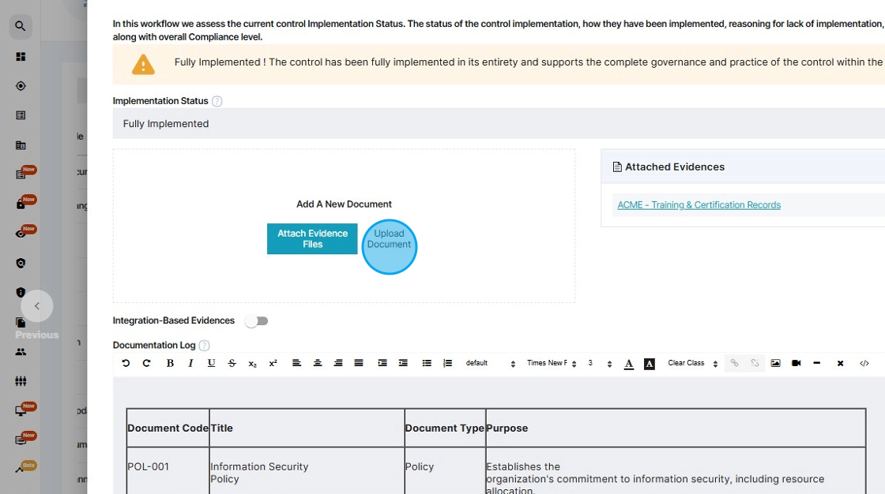Undo the last edit in Documentation Log
885x494 pixels.
pyautogui.click(x=126, y=363)
